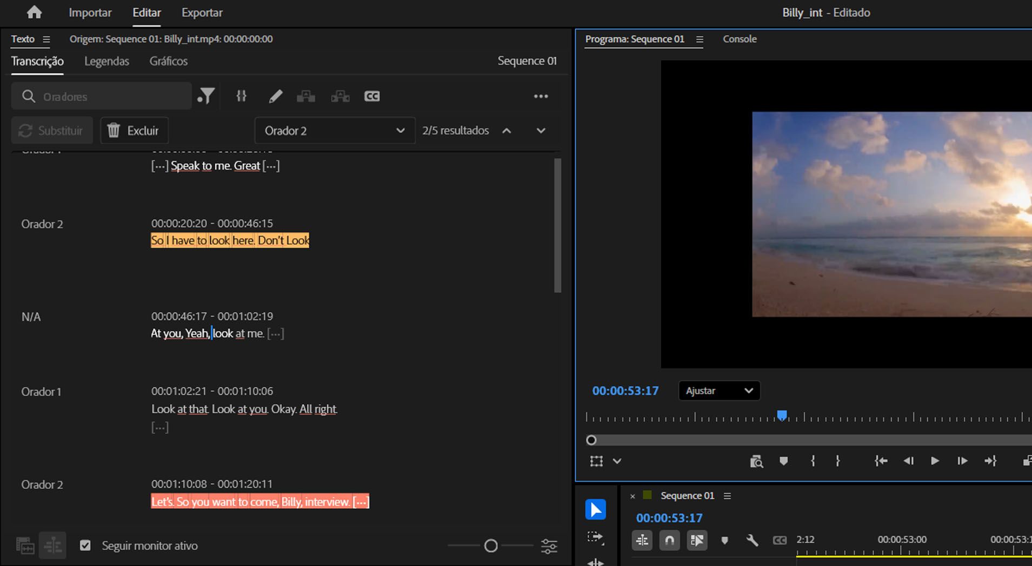Step back one frame

[x=908, y=461]
